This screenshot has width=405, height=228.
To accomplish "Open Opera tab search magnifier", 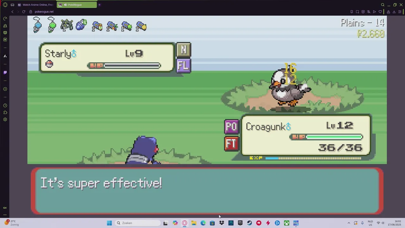I will click(383, 5).
